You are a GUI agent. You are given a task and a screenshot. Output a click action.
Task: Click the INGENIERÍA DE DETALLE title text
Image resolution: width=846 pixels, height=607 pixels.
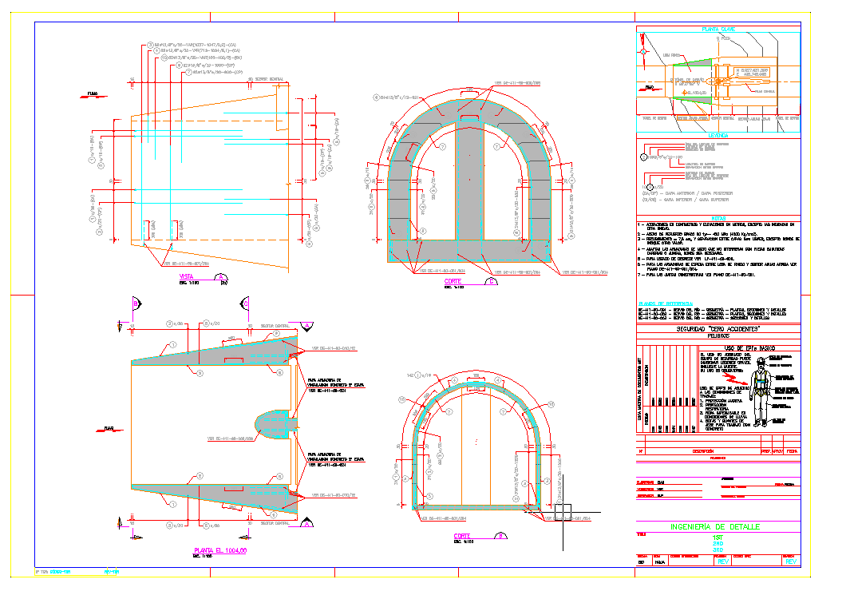pyautogui.click(x=716, y=527)
